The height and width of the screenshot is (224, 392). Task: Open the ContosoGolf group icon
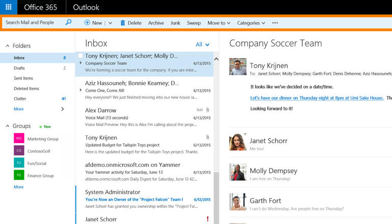click(19, 151)
